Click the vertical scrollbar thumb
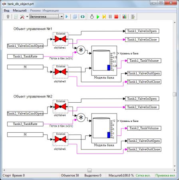 [175, 94]
